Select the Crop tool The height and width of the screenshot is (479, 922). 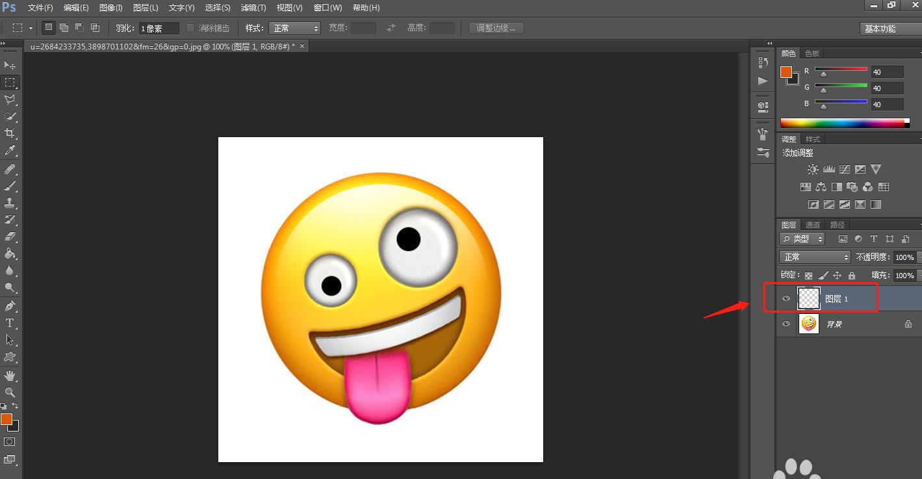10,133
